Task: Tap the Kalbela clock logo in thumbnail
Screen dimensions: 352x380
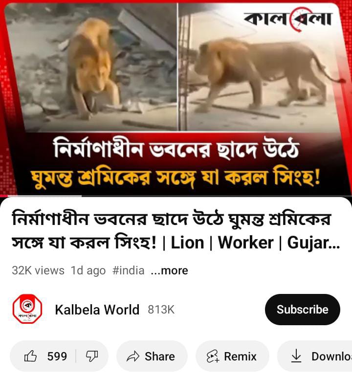Action: (x=287, y=20)
